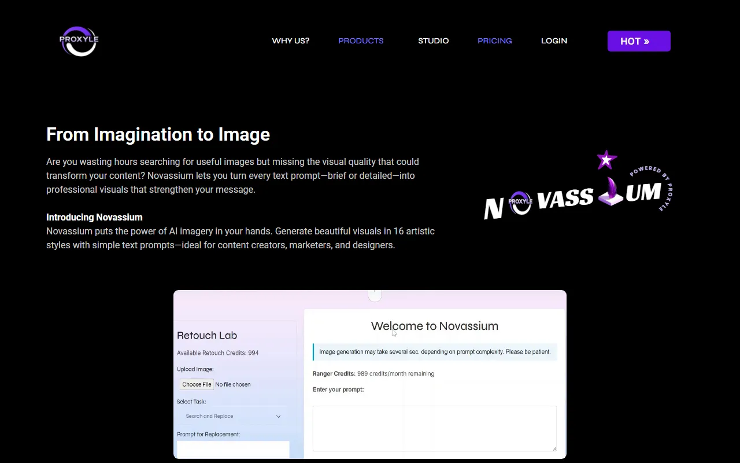The height and width of the screenshot is (463, 740).
Task: Open the Products menu
Action: pos(361,41)
